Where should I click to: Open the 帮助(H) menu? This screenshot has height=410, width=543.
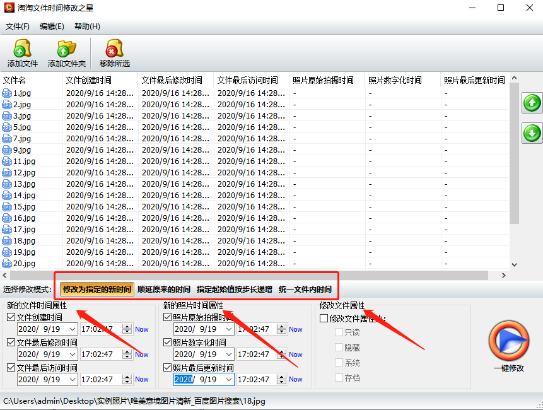click(x=87, y=26)
